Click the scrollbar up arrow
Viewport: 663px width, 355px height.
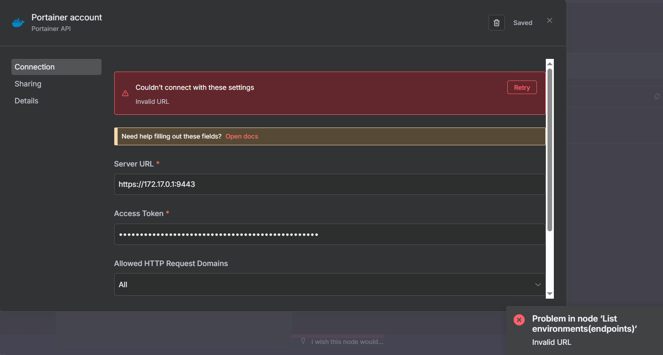[550, 64]
